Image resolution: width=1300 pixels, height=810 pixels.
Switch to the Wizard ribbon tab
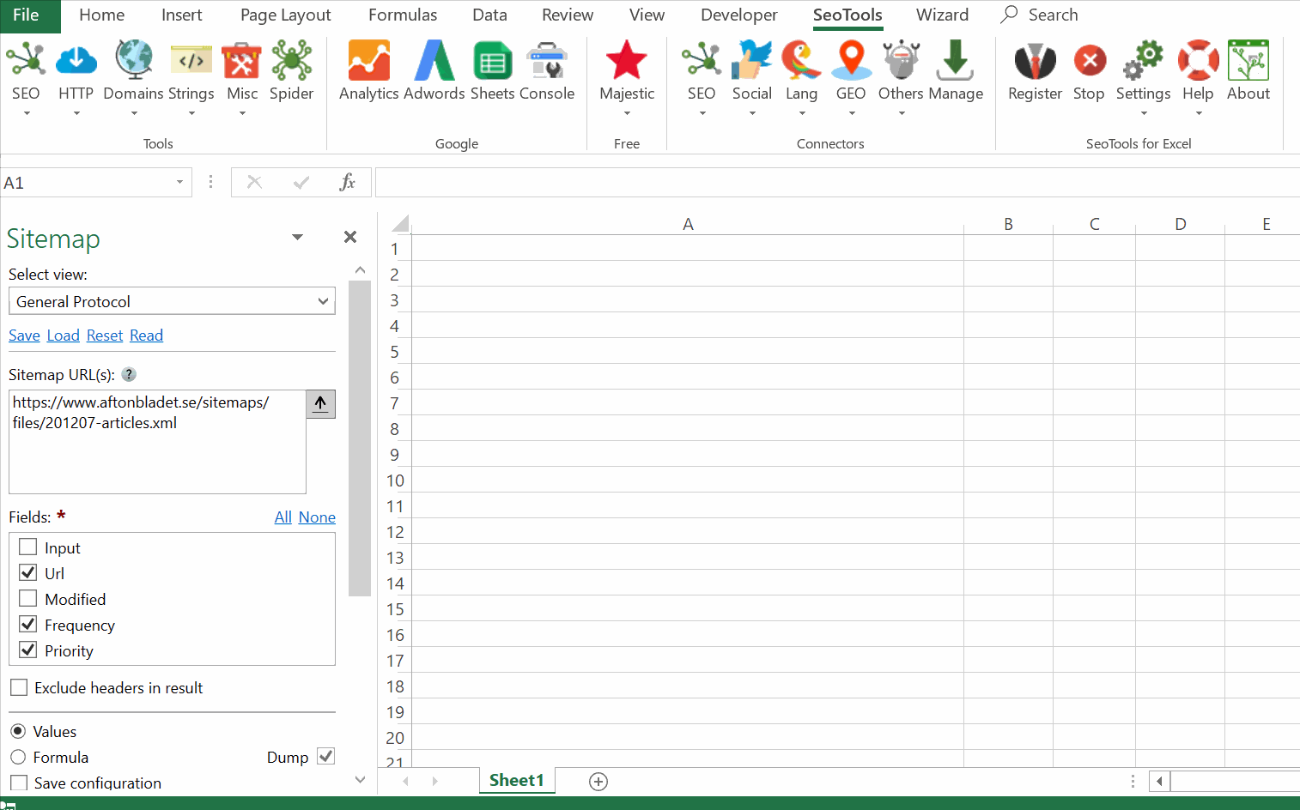click(x=942, y=15)
